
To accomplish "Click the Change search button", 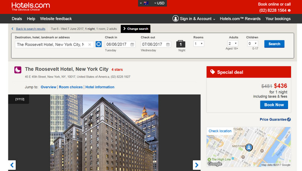I will click(136, 29).
